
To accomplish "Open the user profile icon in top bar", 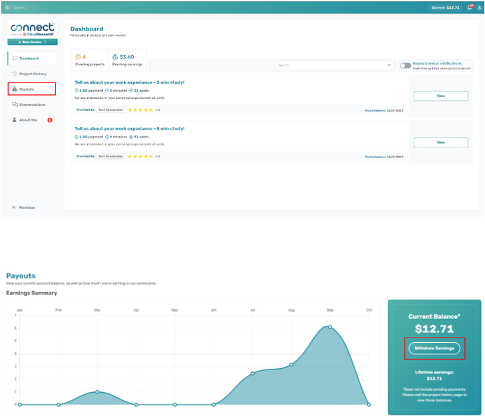I will pos(480,7).
